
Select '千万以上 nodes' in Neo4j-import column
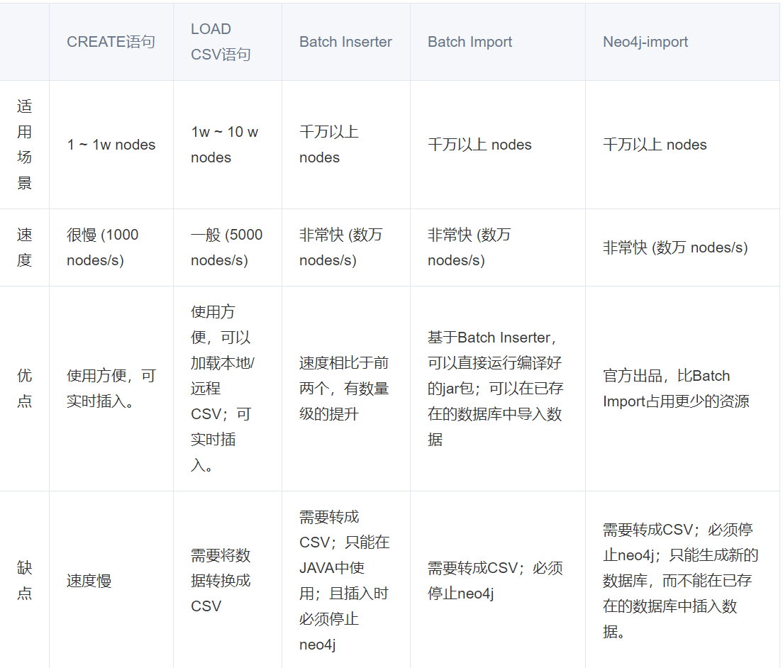(682, 145)
